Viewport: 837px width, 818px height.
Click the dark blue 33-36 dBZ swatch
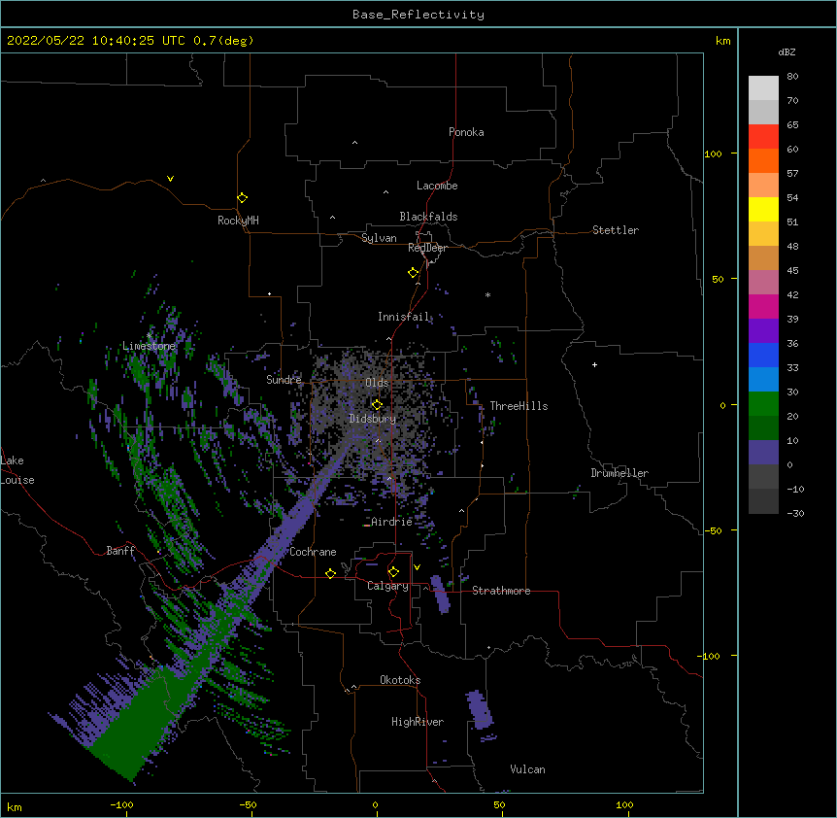(x=763, y=355)
